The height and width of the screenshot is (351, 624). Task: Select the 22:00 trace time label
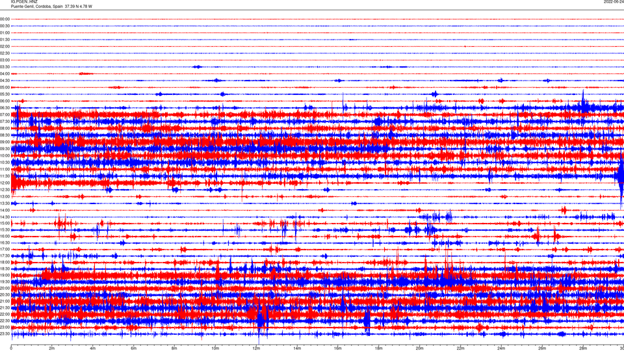pyautogui.click(x=5, y=315)
